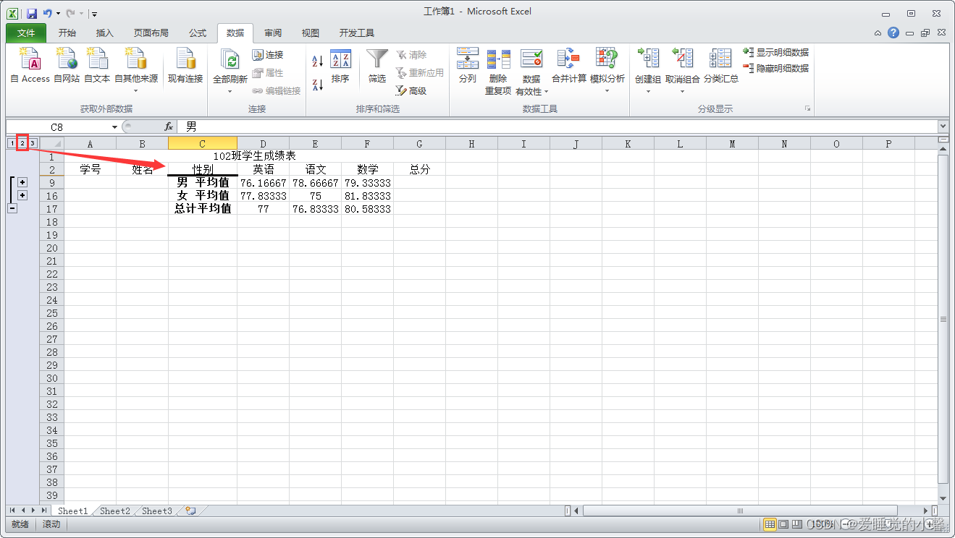Open 自其他来源 dropdown
Image resolution: width=955 pixels, height=538 pixels.
(x=136, y=90)
